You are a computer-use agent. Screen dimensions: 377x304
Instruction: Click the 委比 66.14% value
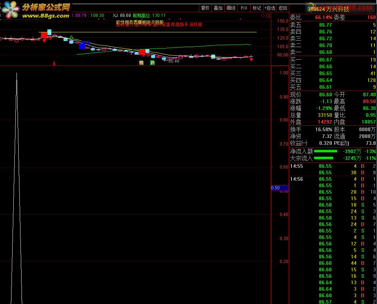[x=324, y=18]
